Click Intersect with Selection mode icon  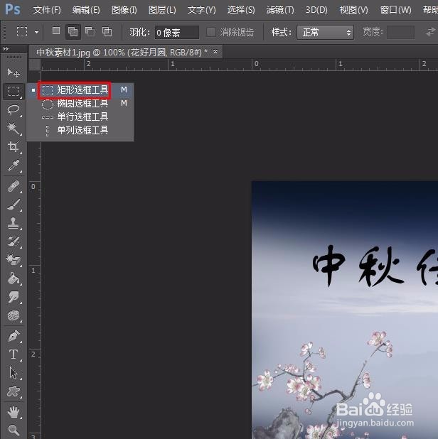tap(107, 31)
